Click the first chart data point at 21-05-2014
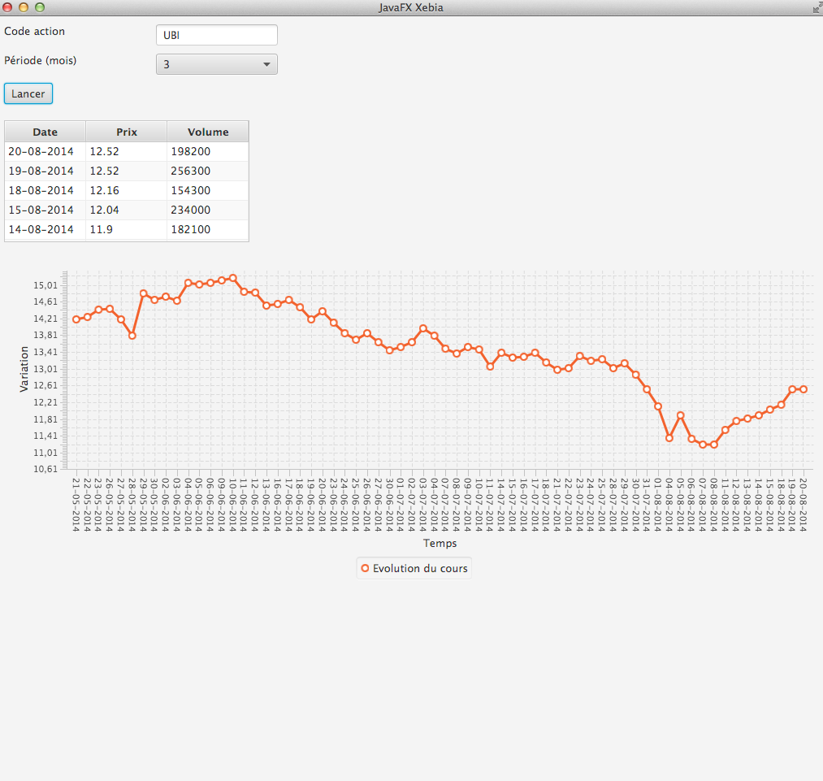 tap(76, 319)
